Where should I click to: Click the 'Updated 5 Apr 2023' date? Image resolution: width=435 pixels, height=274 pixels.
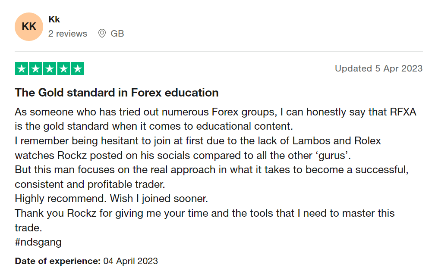(x=378, y=68)
